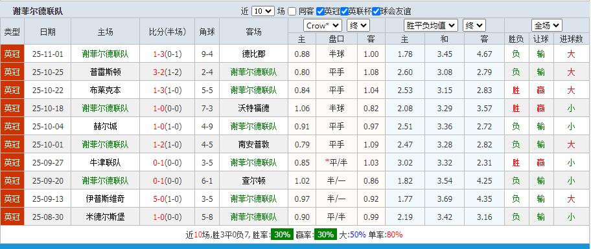Open 德比郡 team link

(253, 54)
